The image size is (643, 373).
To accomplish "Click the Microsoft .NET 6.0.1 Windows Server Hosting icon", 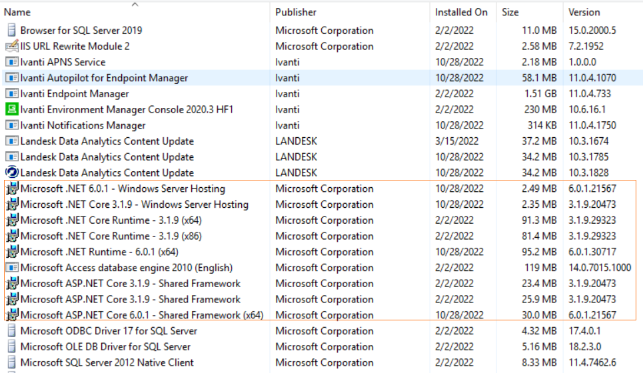I will [11, 188].
